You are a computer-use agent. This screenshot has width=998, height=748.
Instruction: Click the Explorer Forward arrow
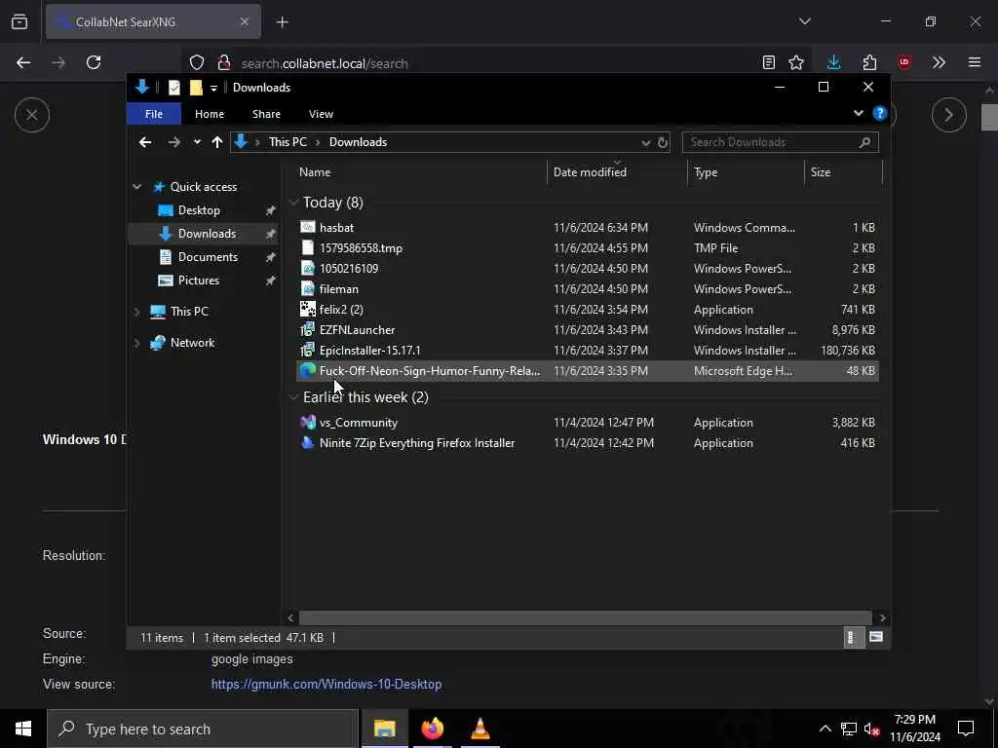(173, 142)
